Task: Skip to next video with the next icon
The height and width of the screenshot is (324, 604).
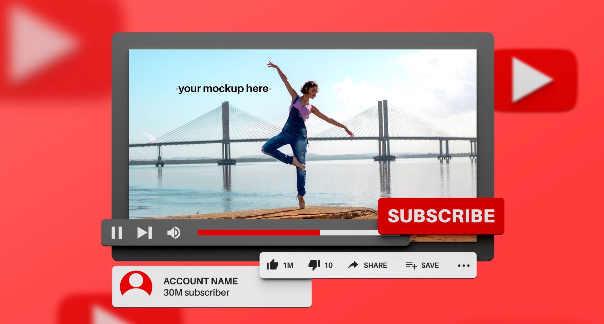Action: click(x=145, y=233)
